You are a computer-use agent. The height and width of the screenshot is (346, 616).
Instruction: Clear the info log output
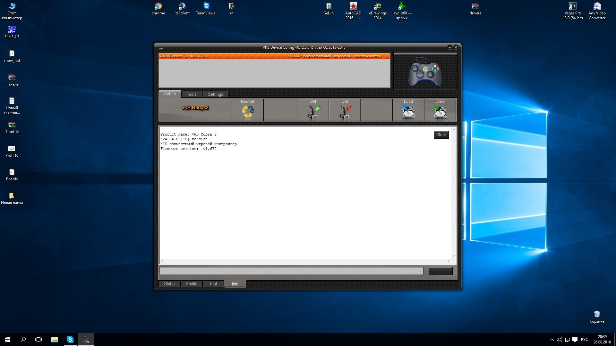[441, 135]
